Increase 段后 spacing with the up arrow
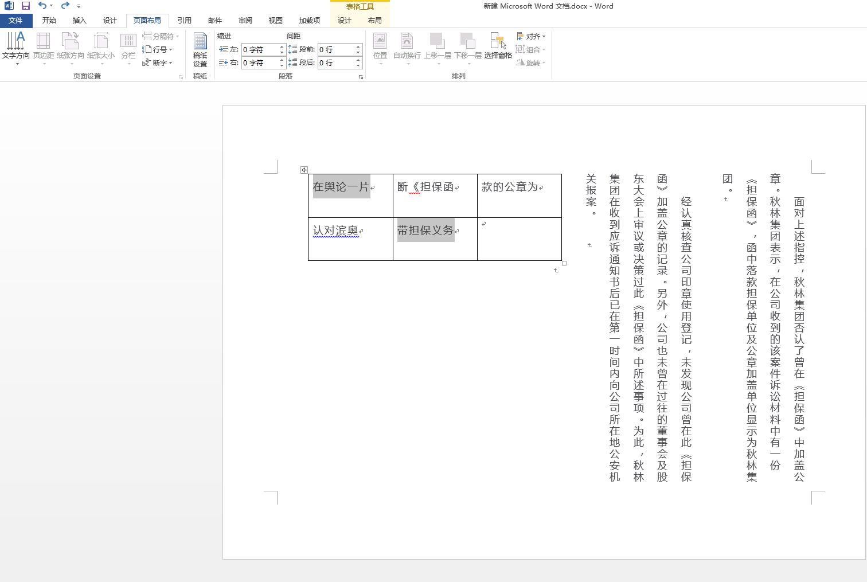 (x=358, y=60)
